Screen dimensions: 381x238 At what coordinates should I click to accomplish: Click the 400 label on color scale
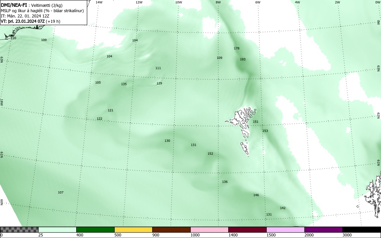pos(80,235)
